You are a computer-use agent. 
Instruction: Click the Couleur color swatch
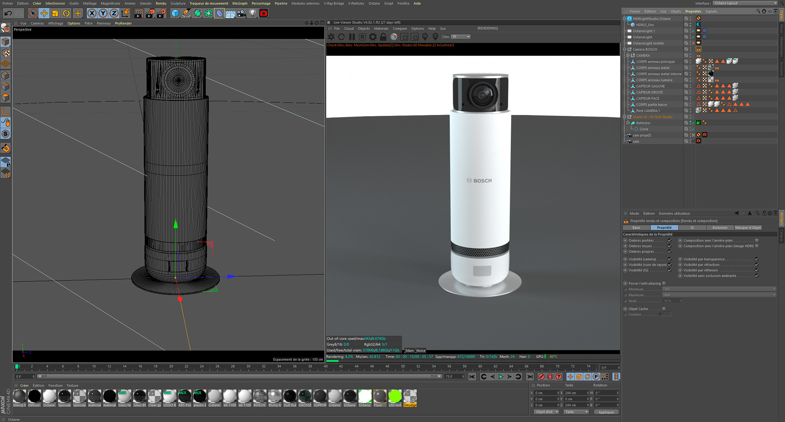tap(667, 314)
